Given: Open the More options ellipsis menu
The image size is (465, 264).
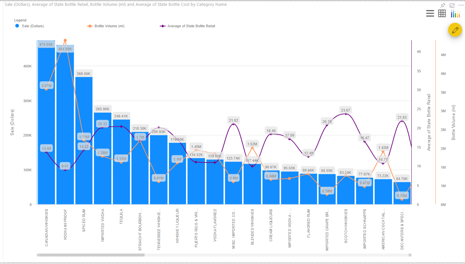Looking at the screenshot, I should [461, 5].
